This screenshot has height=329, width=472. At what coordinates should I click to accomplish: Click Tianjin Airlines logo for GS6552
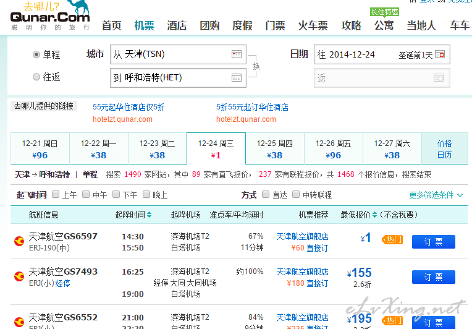(x=19, y=322)
